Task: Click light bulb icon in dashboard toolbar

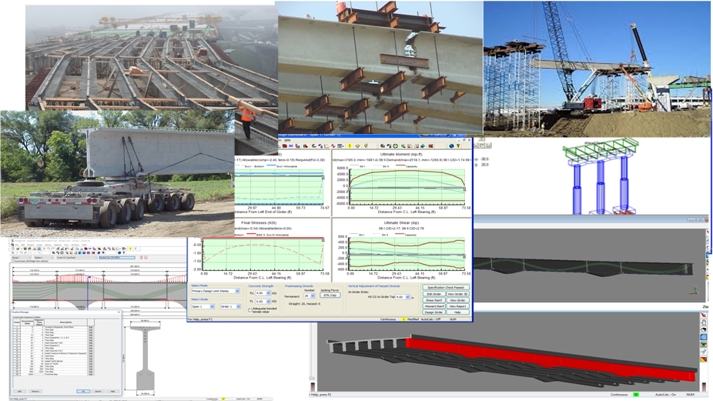Action: point(366,146)
